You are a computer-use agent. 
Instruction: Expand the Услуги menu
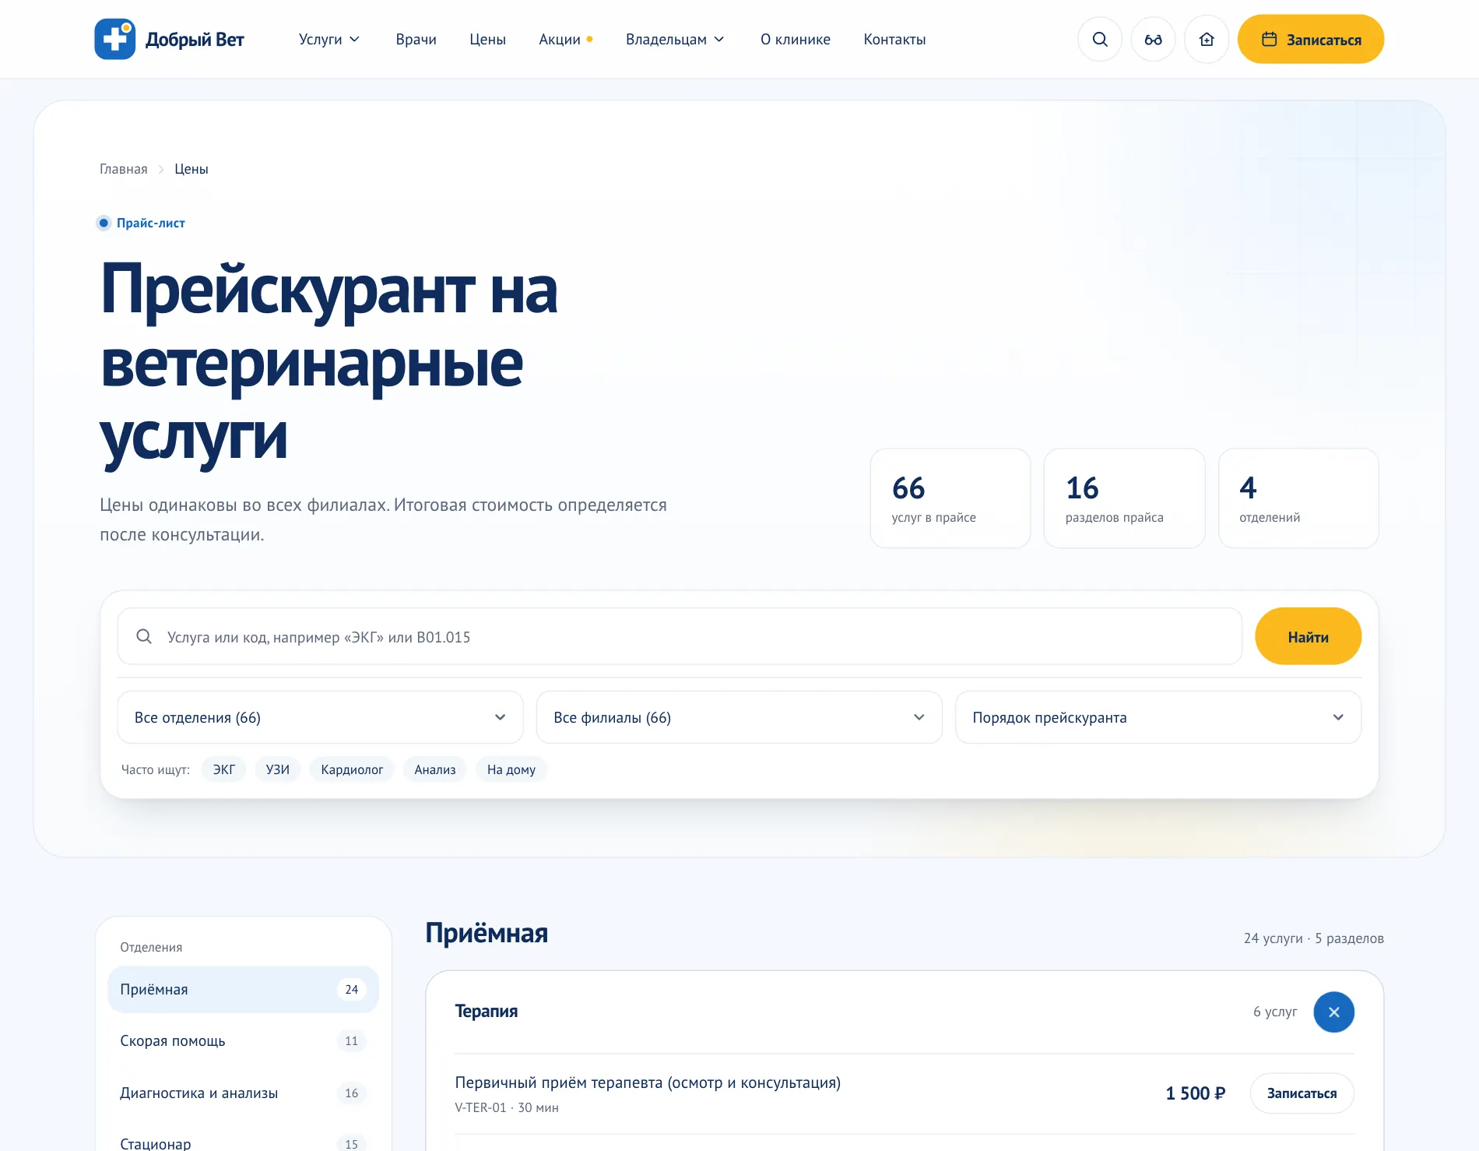click(329, 39)
